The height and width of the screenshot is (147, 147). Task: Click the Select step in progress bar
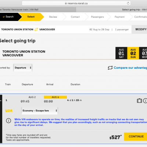[x=31, y=17]
